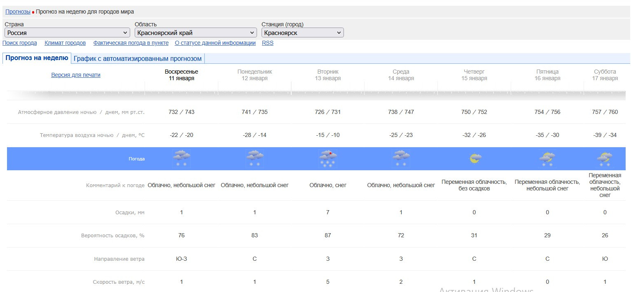The image size is (631, 292).
Task: Click Tuesday's heavy snow weather icon
Action: coord(328,158)
